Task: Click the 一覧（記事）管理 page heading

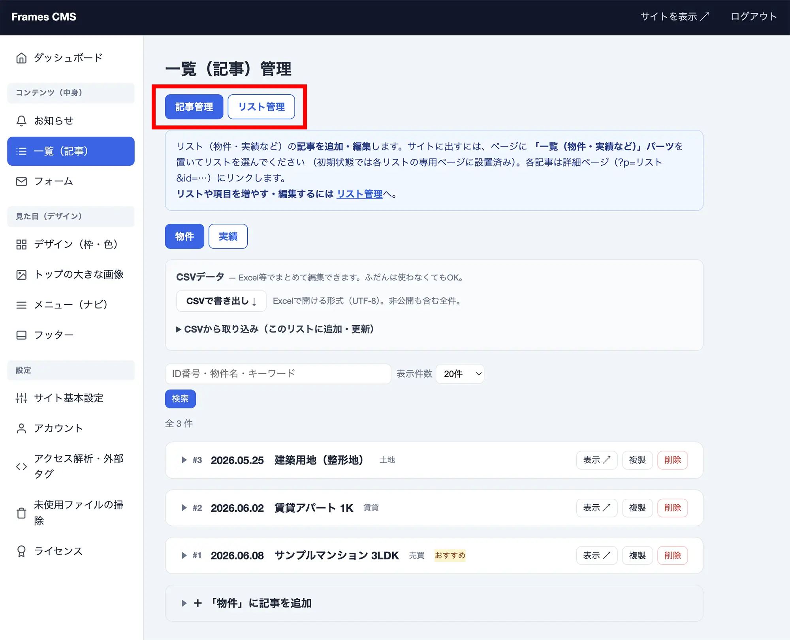Action: 228,69
